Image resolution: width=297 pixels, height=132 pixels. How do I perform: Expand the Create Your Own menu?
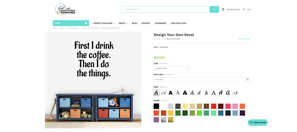[x=104, y=23]
